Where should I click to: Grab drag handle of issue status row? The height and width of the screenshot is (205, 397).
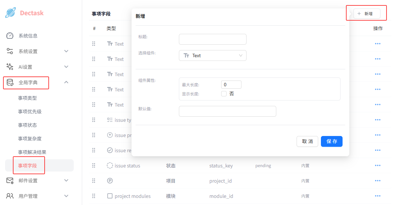(94, 165)
